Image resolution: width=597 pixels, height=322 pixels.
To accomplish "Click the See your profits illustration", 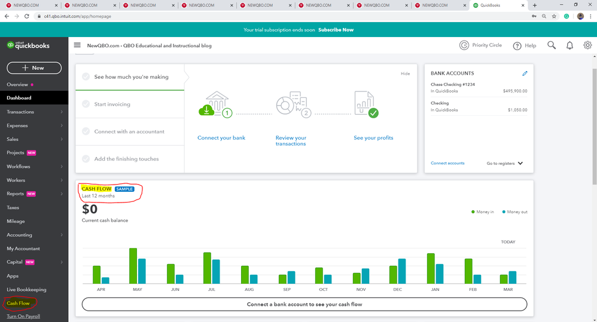I will click(366, 105).
